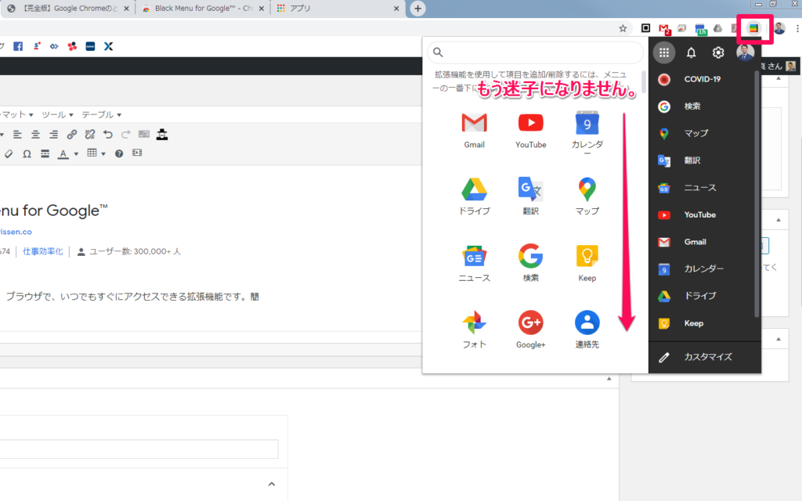Toggle the apps grid button in Black Menu
The height and width of the screenshot is (501, 802).
point(664,53)
